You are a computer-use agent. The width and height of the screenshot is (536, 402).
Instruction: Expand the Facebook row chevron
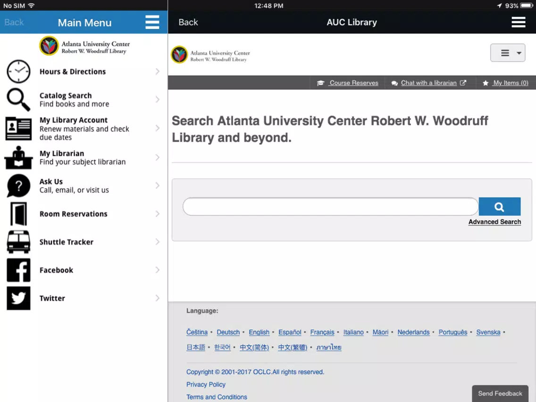coord(157,270)
